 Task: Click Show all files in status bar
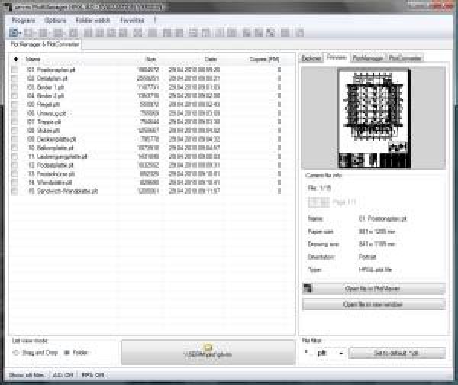[x=27, y=375]
